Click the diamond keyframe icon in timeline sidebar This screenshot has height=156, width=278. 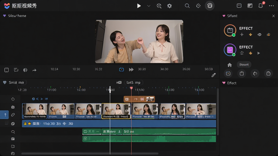13,99
